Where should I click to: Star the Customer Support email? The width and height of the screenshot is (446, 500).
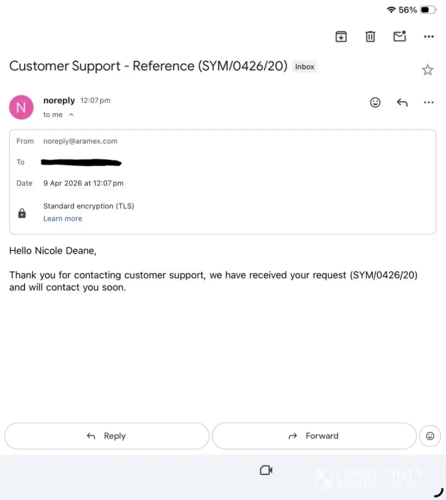pyautogui.click(x=427, y=70)
